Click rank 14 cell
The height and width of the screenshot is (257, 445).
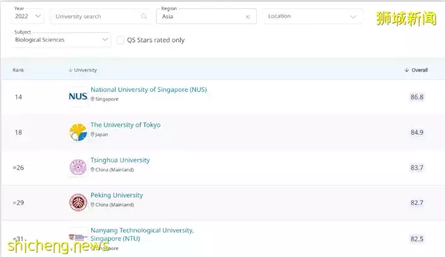pos(18,97)
